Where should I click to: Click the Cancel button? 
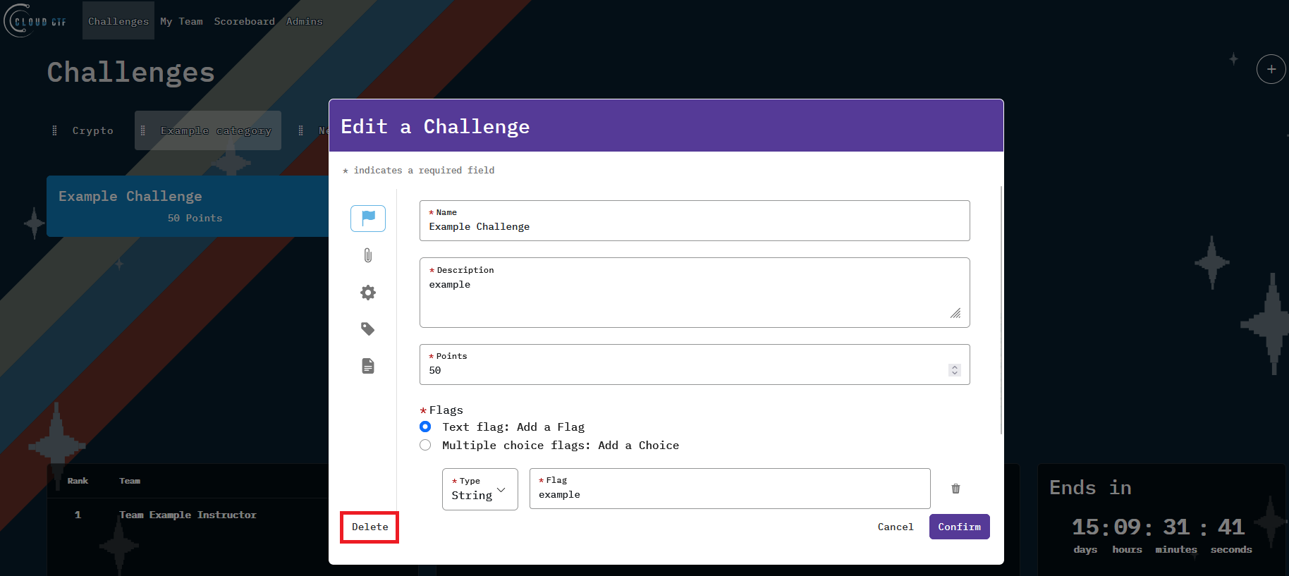pos(896,527)
